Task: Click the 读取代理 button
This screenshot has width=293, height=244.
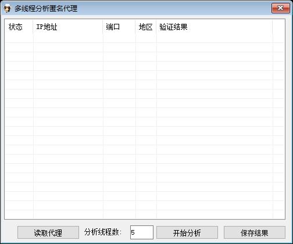Action: (x=48, y=232)
